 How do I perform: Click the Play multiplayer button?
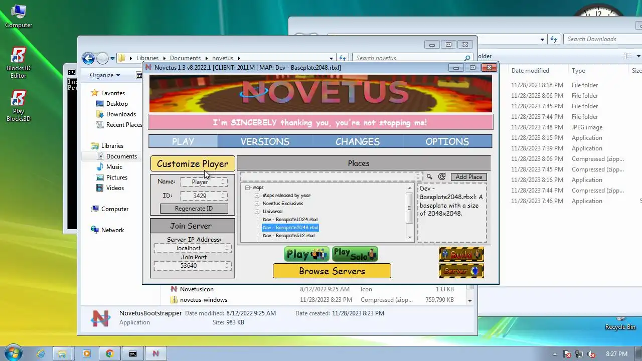click(306, 254)
